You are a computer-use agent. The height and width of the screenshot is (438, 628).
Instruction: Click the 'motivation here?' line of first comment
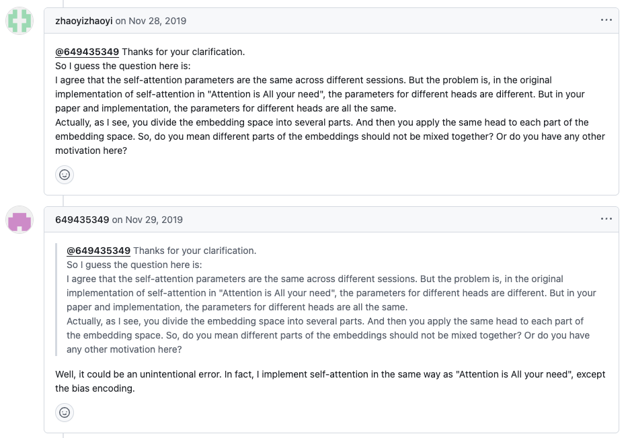pos(91,150)
